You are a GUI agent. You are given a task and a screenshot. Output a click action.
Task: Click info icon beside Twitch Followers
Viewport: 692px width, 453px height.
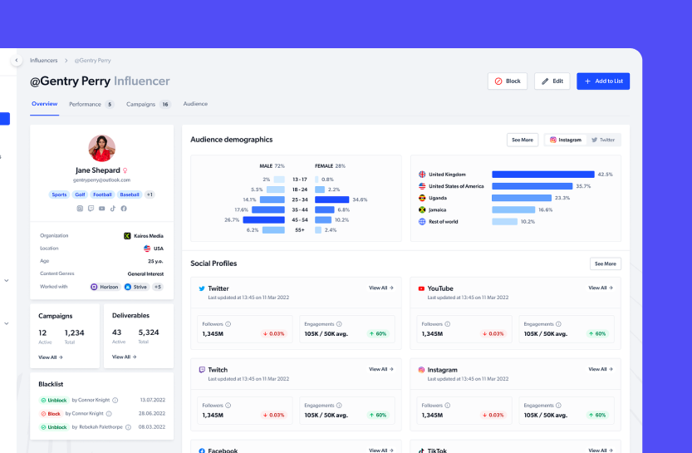click(228, 406)
